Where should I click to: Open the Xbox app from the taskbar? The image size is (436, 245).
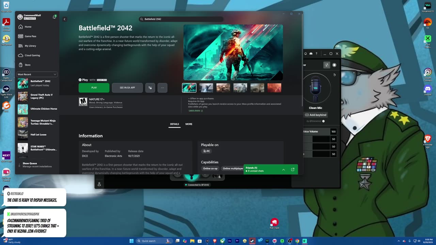coord(222,241)
